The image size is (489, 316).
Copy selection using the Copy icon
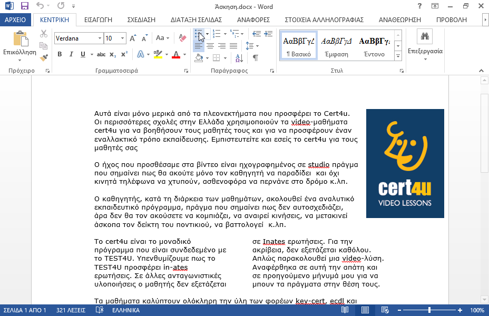(44, 45)
